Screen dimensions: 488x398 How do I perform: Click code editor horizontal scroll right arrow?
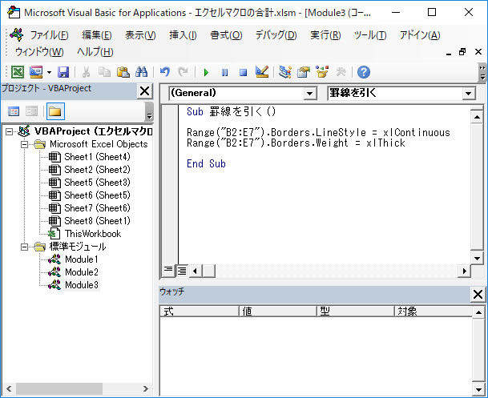(464, 271)
